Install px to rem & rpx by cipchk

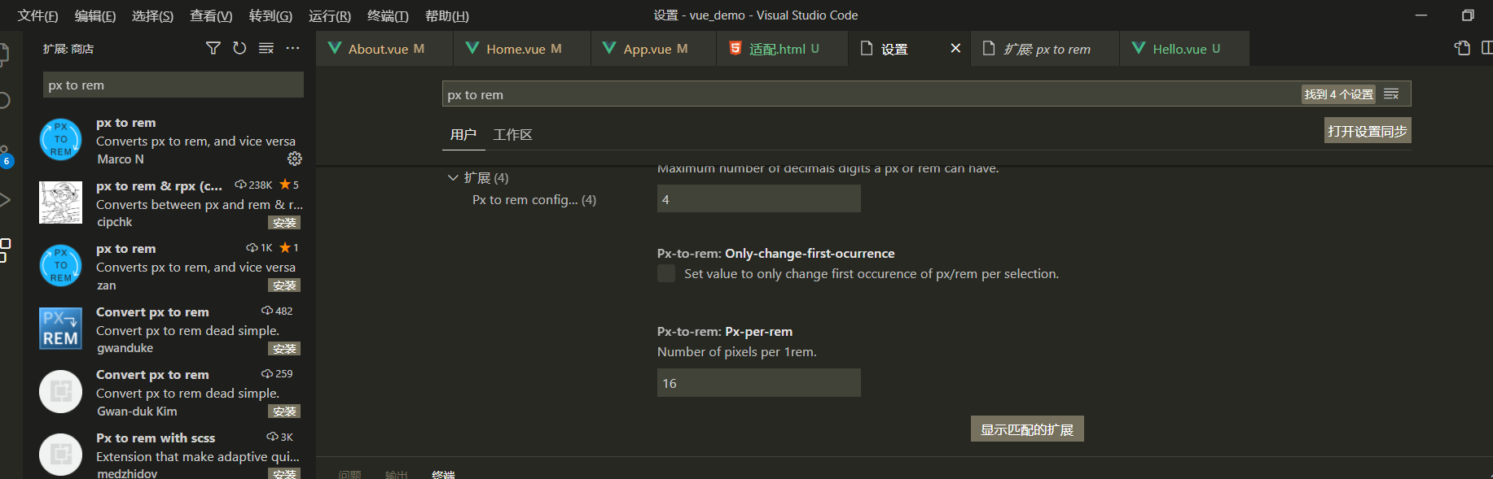coord(284,222)
